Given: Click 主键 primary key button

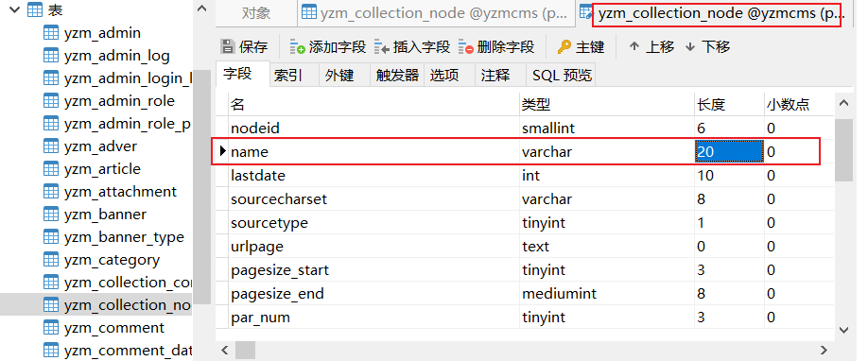Looking at the screenshot, I should (x=581, y=47).
